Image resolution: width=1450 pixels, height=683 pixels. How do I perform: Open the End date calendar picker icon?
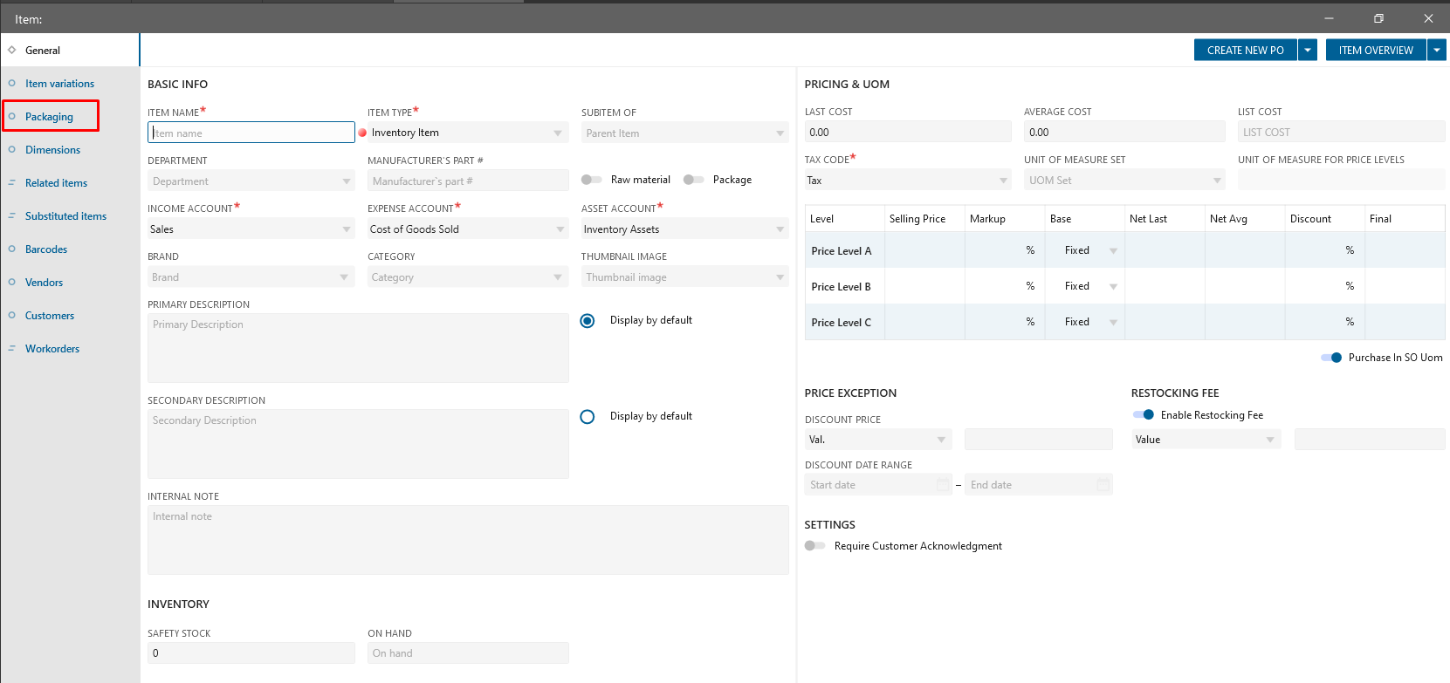click(1103, 484)
